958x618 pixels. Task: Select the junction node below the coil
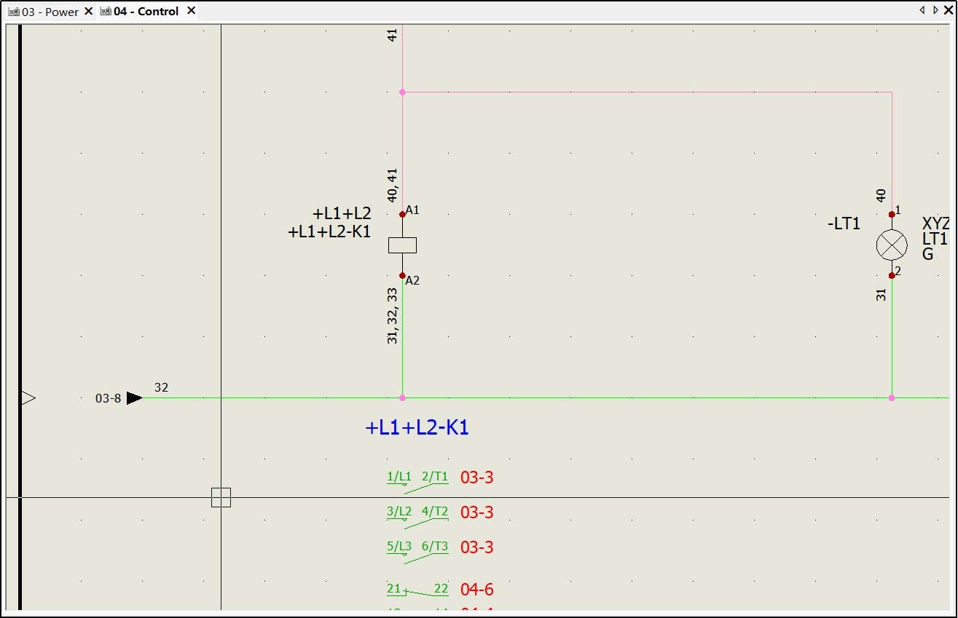pos(402,398)
